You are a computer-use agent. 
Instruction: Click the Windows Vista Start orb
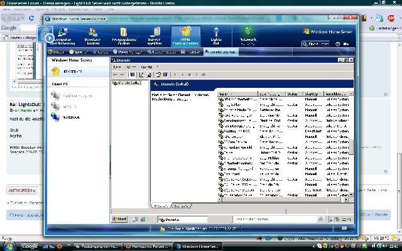tap(9, 247)
